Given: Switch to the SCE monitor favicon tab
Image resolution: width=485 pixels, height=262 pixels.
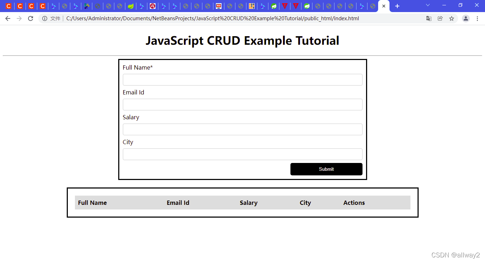Looking at the screenshot, I should coord(219,6).
